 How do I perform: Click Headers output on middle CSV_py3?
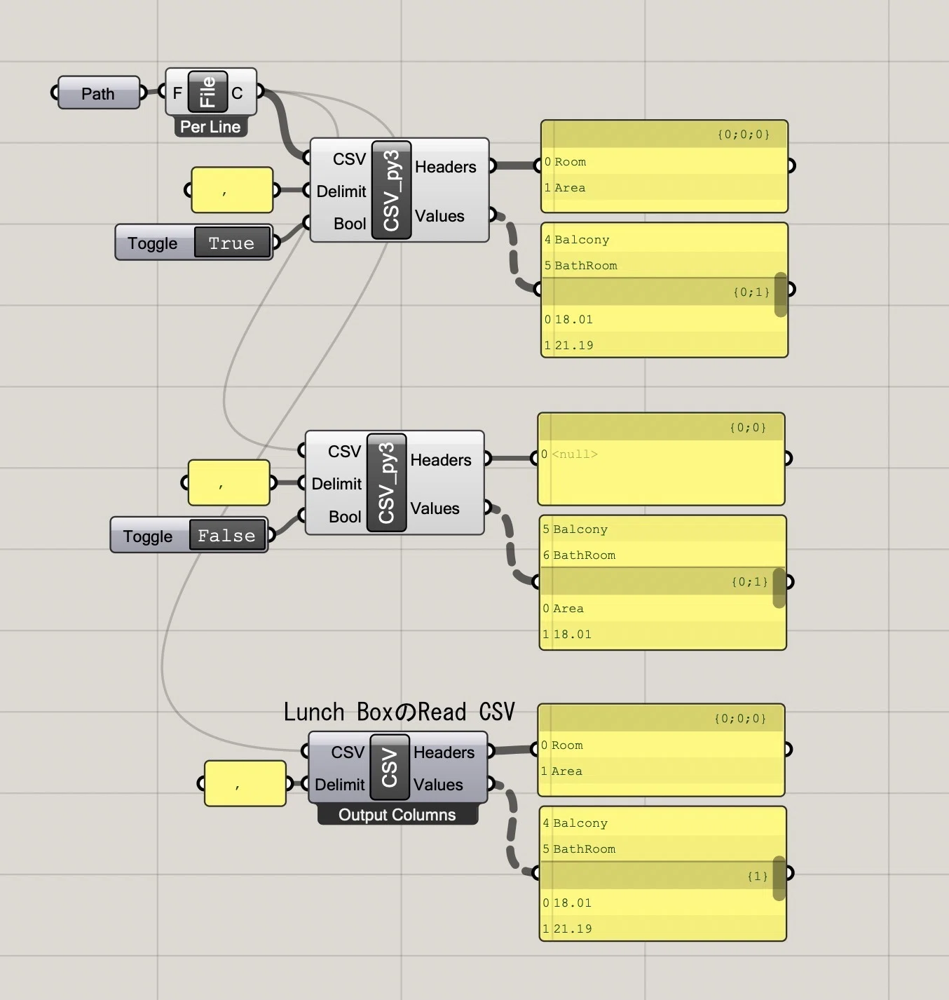pos(441,460)
